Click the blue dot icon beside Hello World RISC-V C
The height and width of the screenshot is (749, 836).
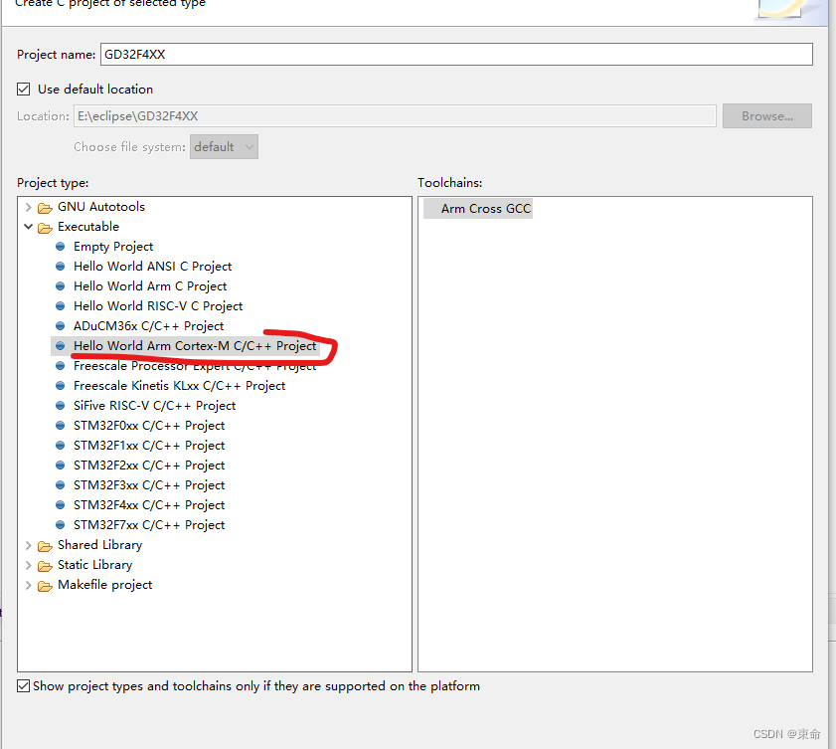[61, 306]
